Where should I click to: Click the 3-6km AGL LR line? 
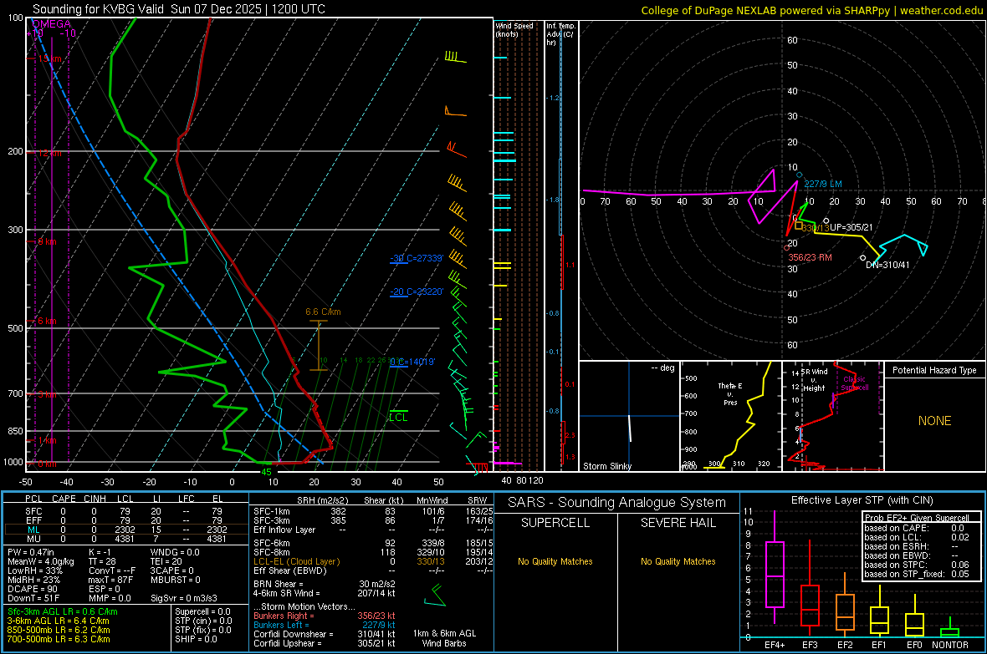58,621
